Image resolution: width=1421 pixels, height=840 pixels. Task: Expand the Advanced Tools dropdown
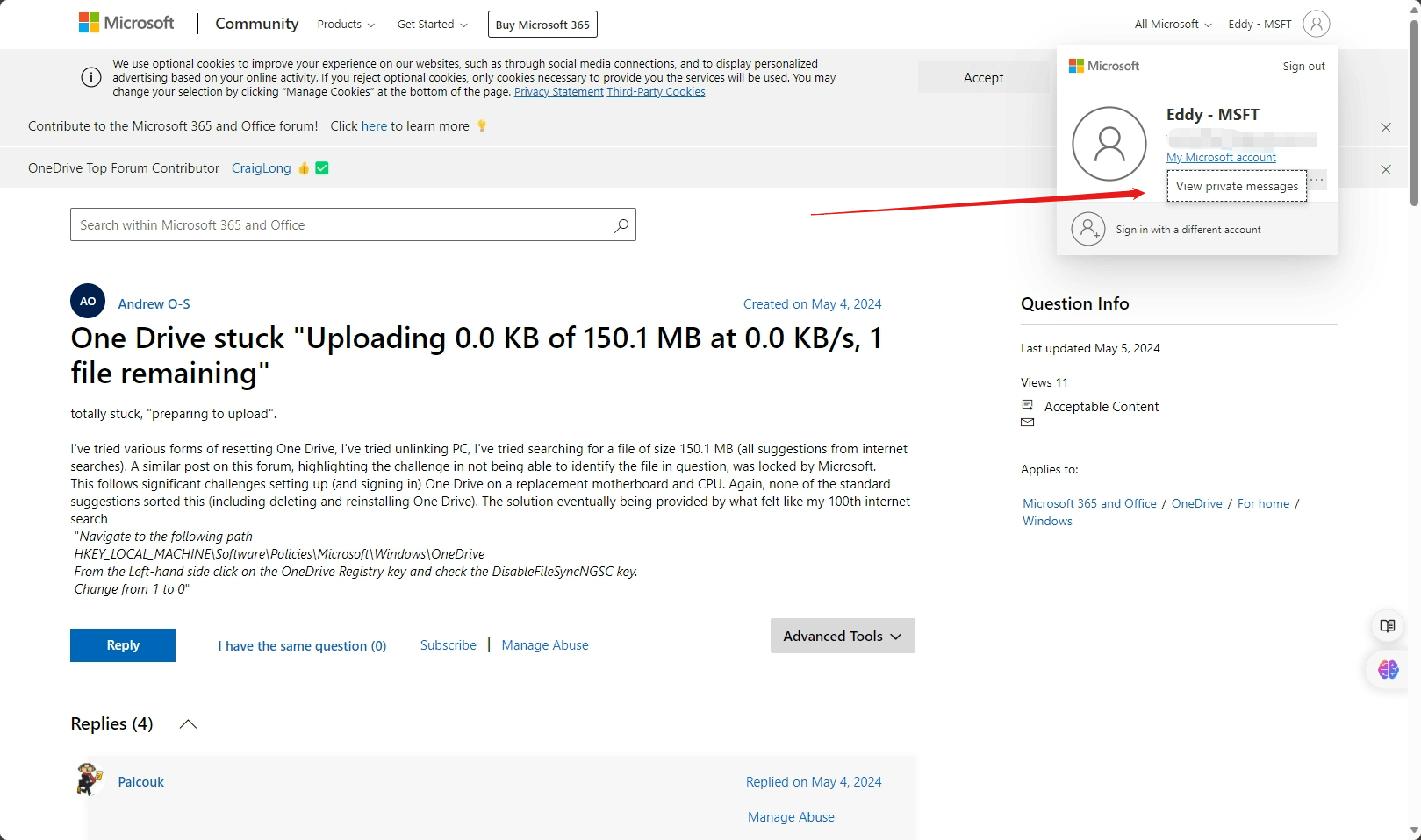point(843,636)
